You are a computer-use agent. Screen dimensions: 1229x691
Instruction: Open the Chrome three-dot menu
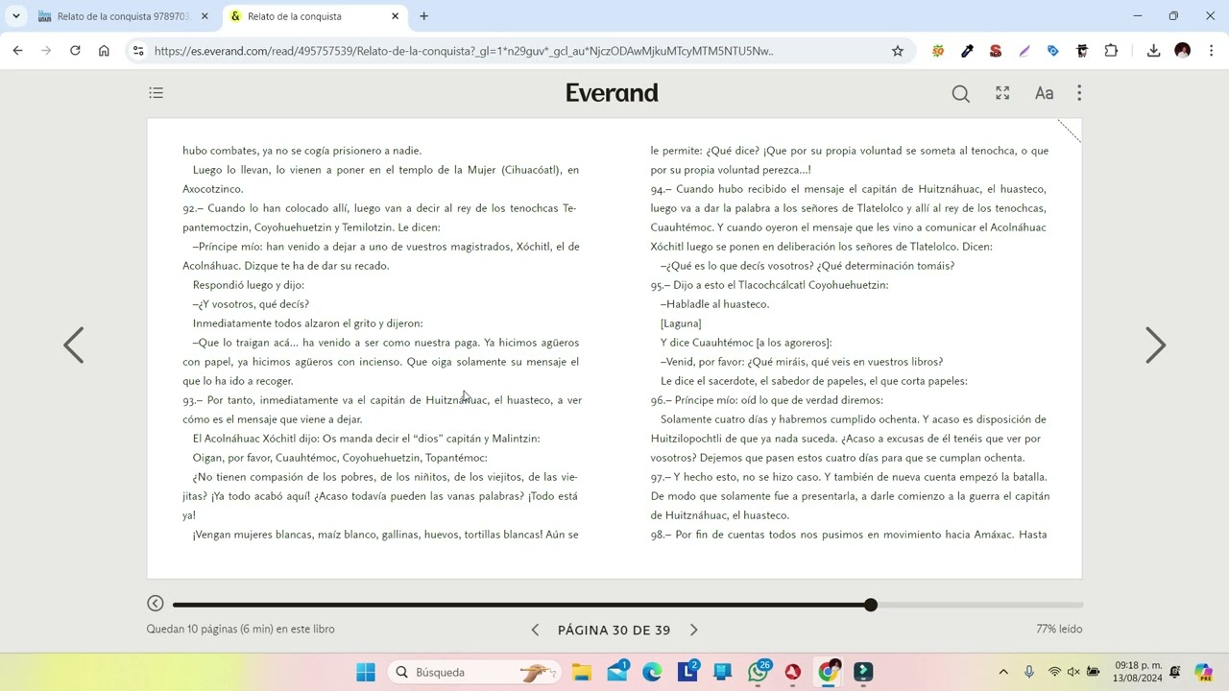[x=1211, y=51]
